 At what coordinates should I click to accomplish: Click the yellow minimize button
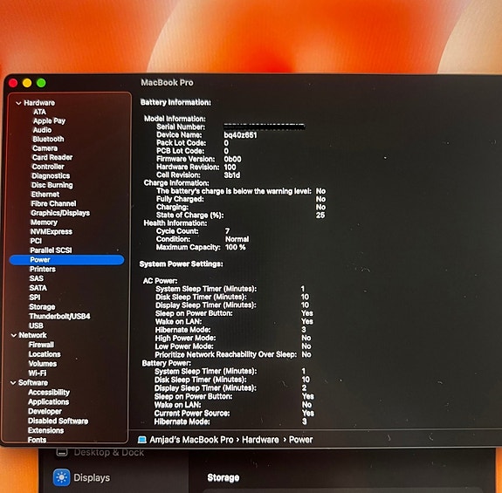pos(27,83)
